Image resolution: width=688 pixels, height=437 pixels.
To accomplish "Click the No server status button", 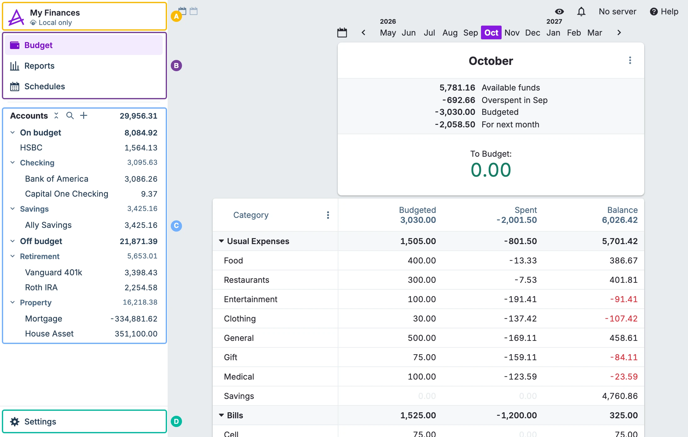I will (617, 12).
